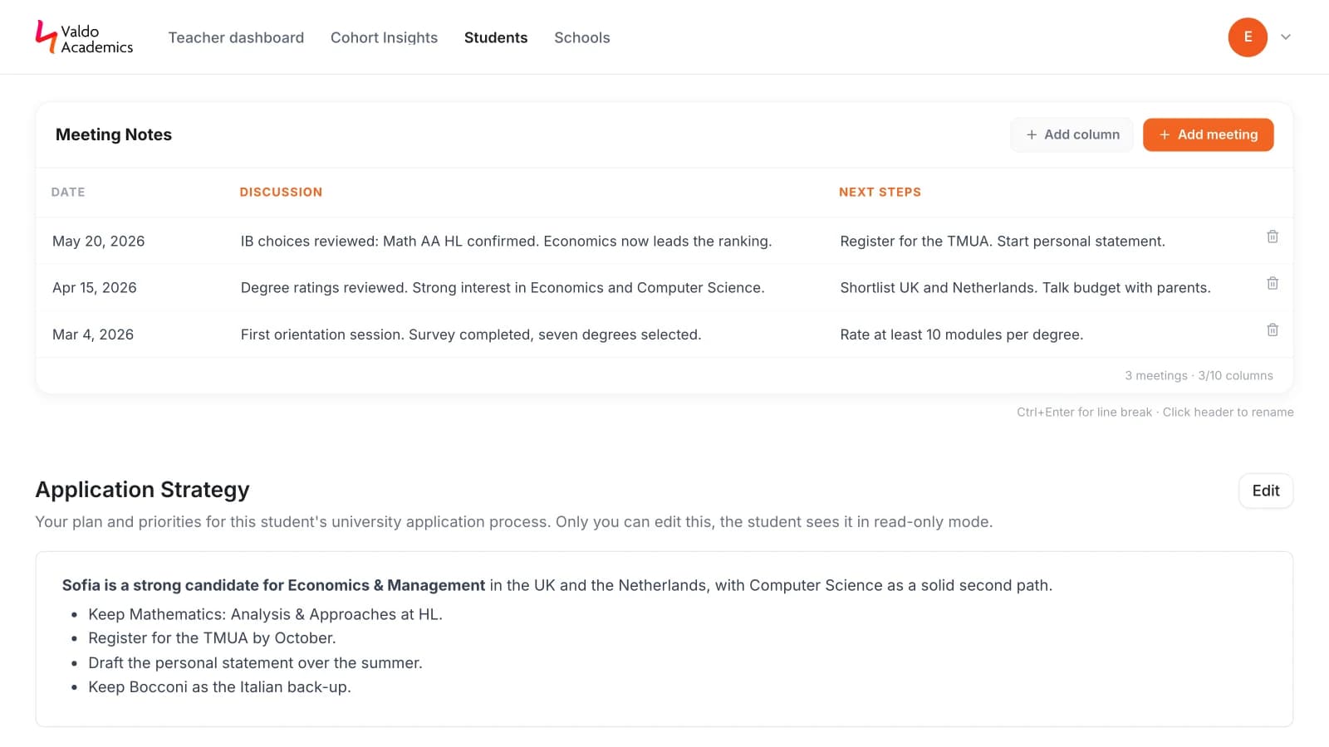The height and width of the screenshot is (747, 1329).
Task: Click the Valdo Academics logo
Action: (x=84, y=37)
